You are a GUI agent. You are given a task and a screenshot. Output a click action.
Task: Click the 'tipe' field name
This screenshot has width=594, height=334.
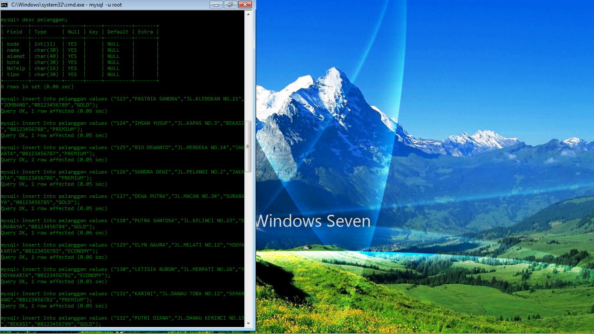pos(13,74)
